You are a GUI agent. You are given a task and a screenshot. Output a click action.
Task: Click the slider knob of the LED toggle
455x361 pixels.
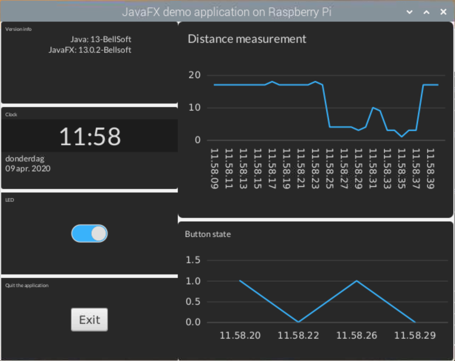click(x=97, y=233)
